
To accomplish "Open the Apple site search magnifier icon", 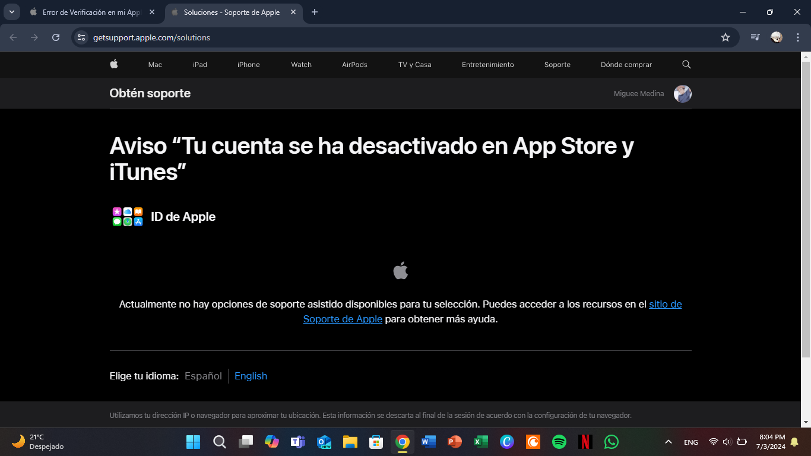I will (686, 64).
